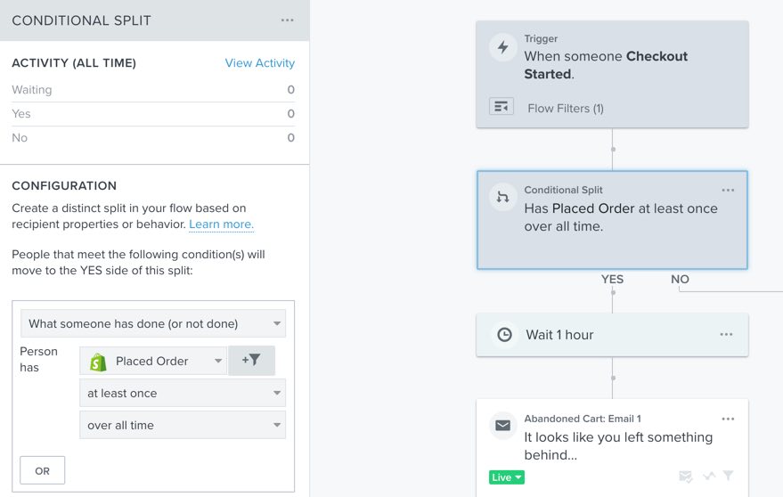
Task: Open the View Activity link
Action: coord(259,63)
